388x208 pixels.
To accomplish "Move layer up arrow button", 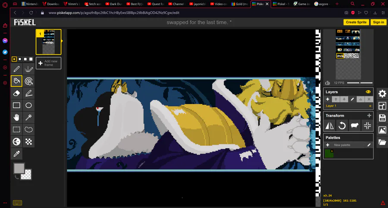I will pos(336,99).
